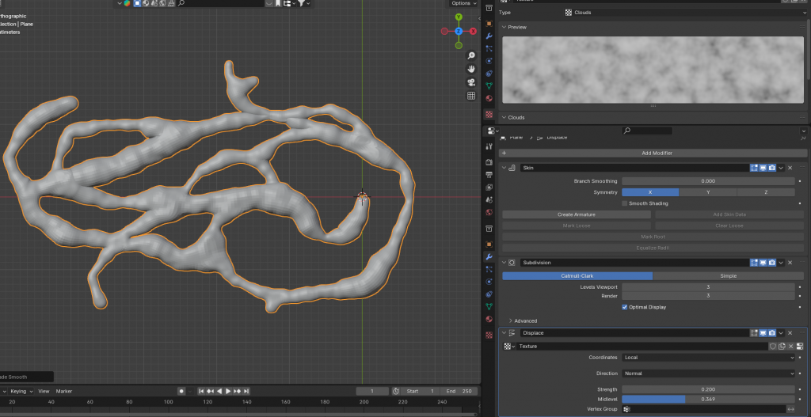Click the play animation button in timeline

coord(228,391)
